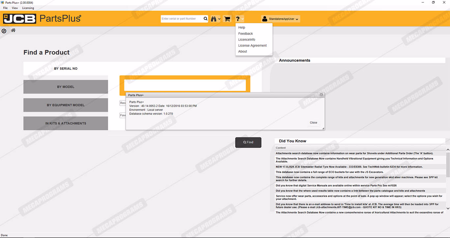The height and width of the screenshot is (238, 450).
Task: Click the Announcements heading
Action: (x=295, y=60)
